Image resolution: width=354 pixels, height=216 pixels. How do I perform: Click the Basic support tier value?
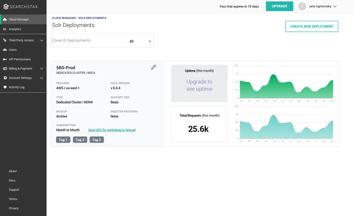tap(114, 102)
